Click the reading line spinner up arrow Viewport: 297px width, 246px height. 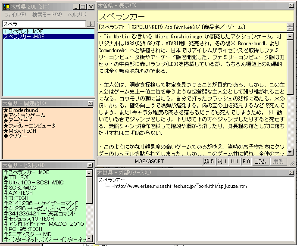click(290, 25)
